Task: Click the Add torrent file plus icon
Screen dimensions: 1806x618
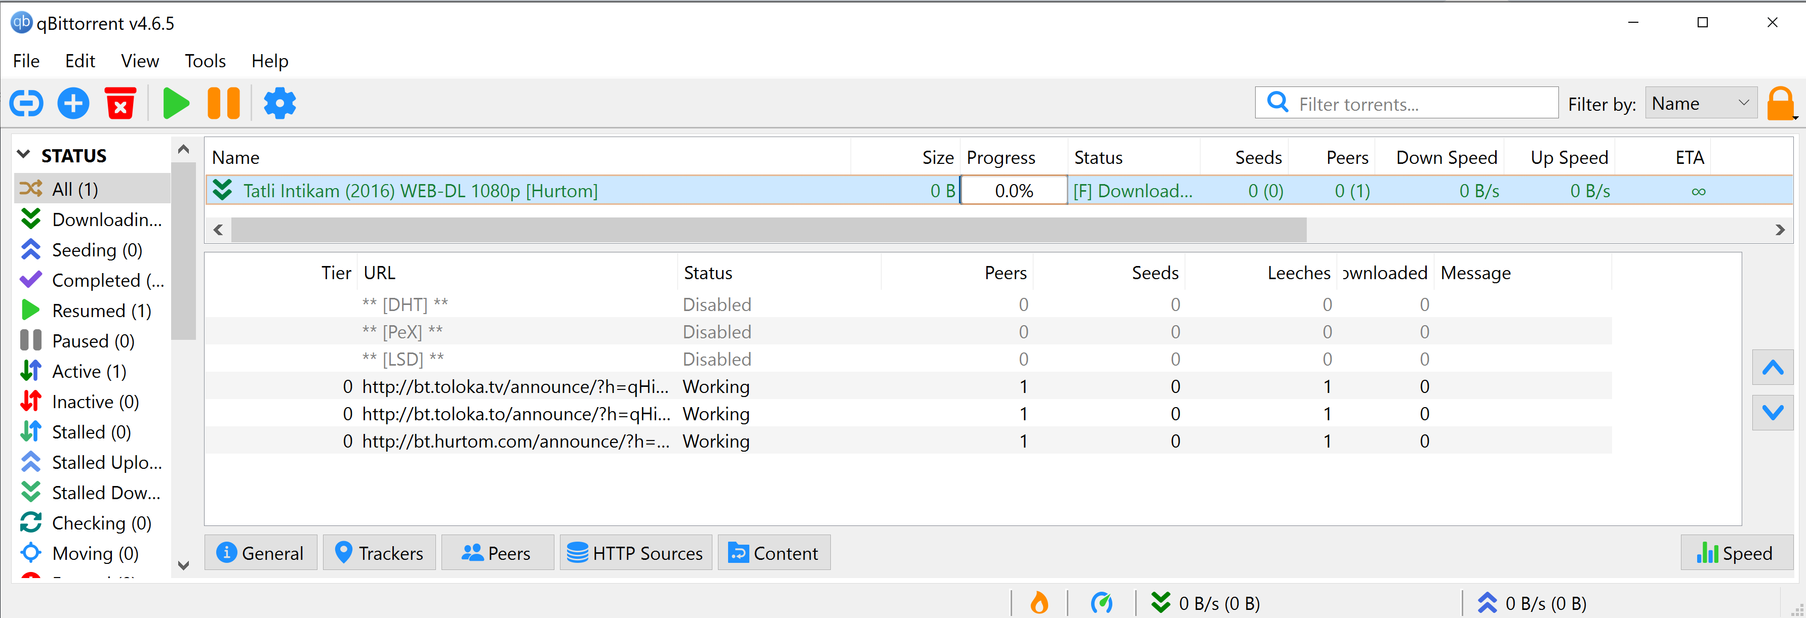Action: coord(73,104)
